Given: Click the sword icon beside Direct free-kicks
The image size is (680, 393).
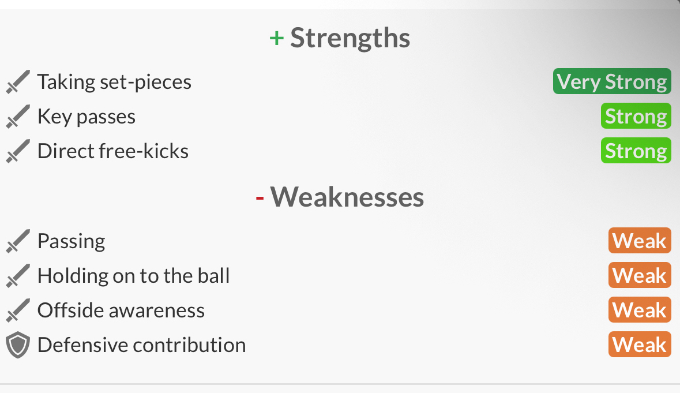Looking at the screenshot, I should pos(18,151).
